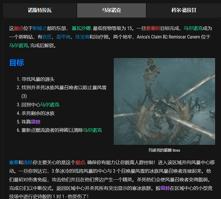Open the 霜棘 boss screenshot image

164,101
